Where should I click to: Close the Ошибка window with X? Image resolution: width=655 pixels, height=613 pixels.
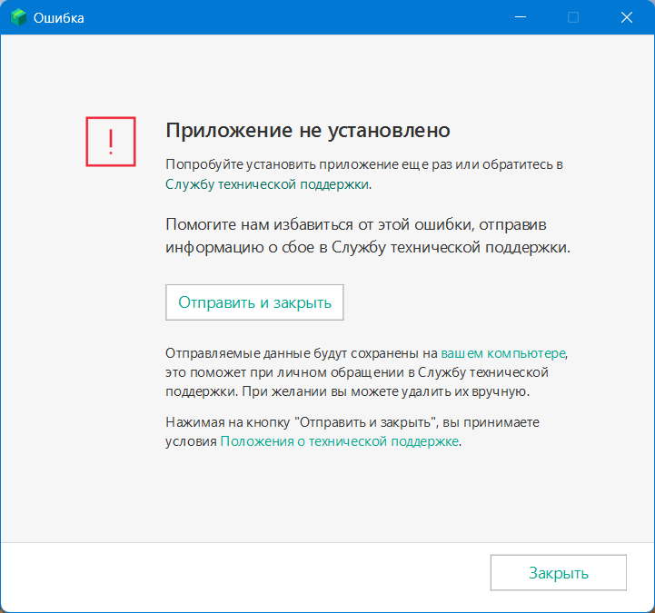pyautogui.click(x=626, y=17)
